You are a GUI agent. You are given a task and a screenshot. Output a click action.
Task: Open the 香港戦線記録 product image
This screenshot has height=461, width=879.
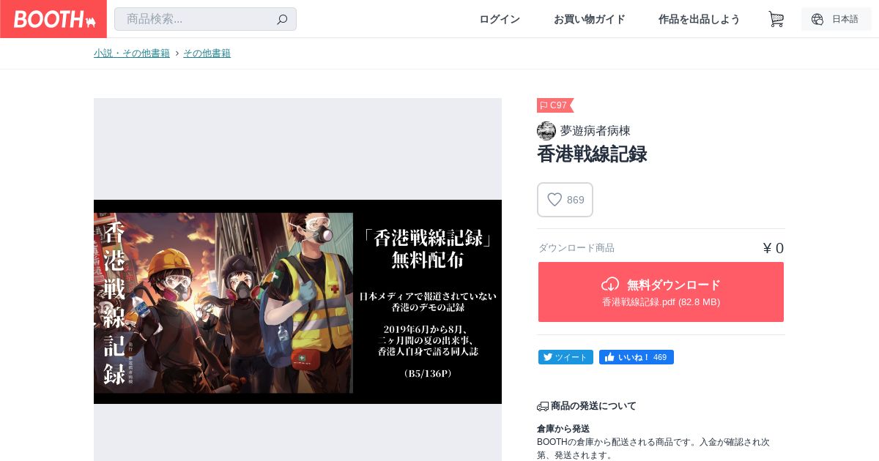[x=297, y=301]
